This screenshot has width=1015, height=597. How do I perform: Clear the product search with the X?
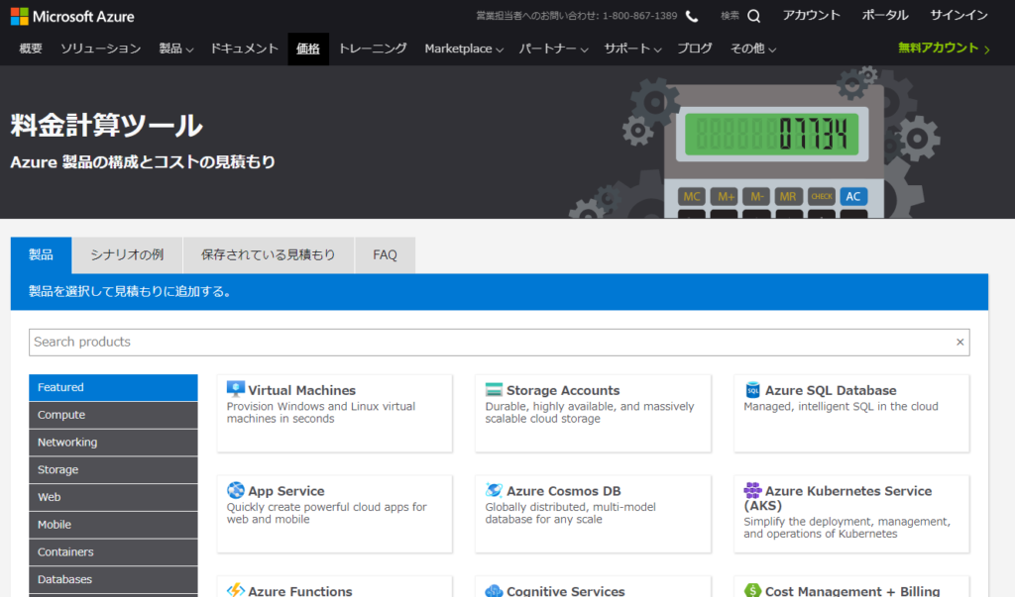pyautogui.click(x=959, y=343)
